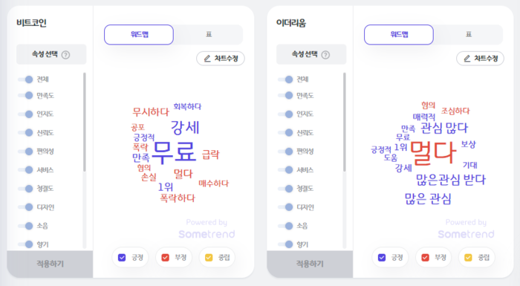Screen dimensions: 520x286
Task: Click 적용하기 button in 이더리움 panel
Action: coord(310,264)
